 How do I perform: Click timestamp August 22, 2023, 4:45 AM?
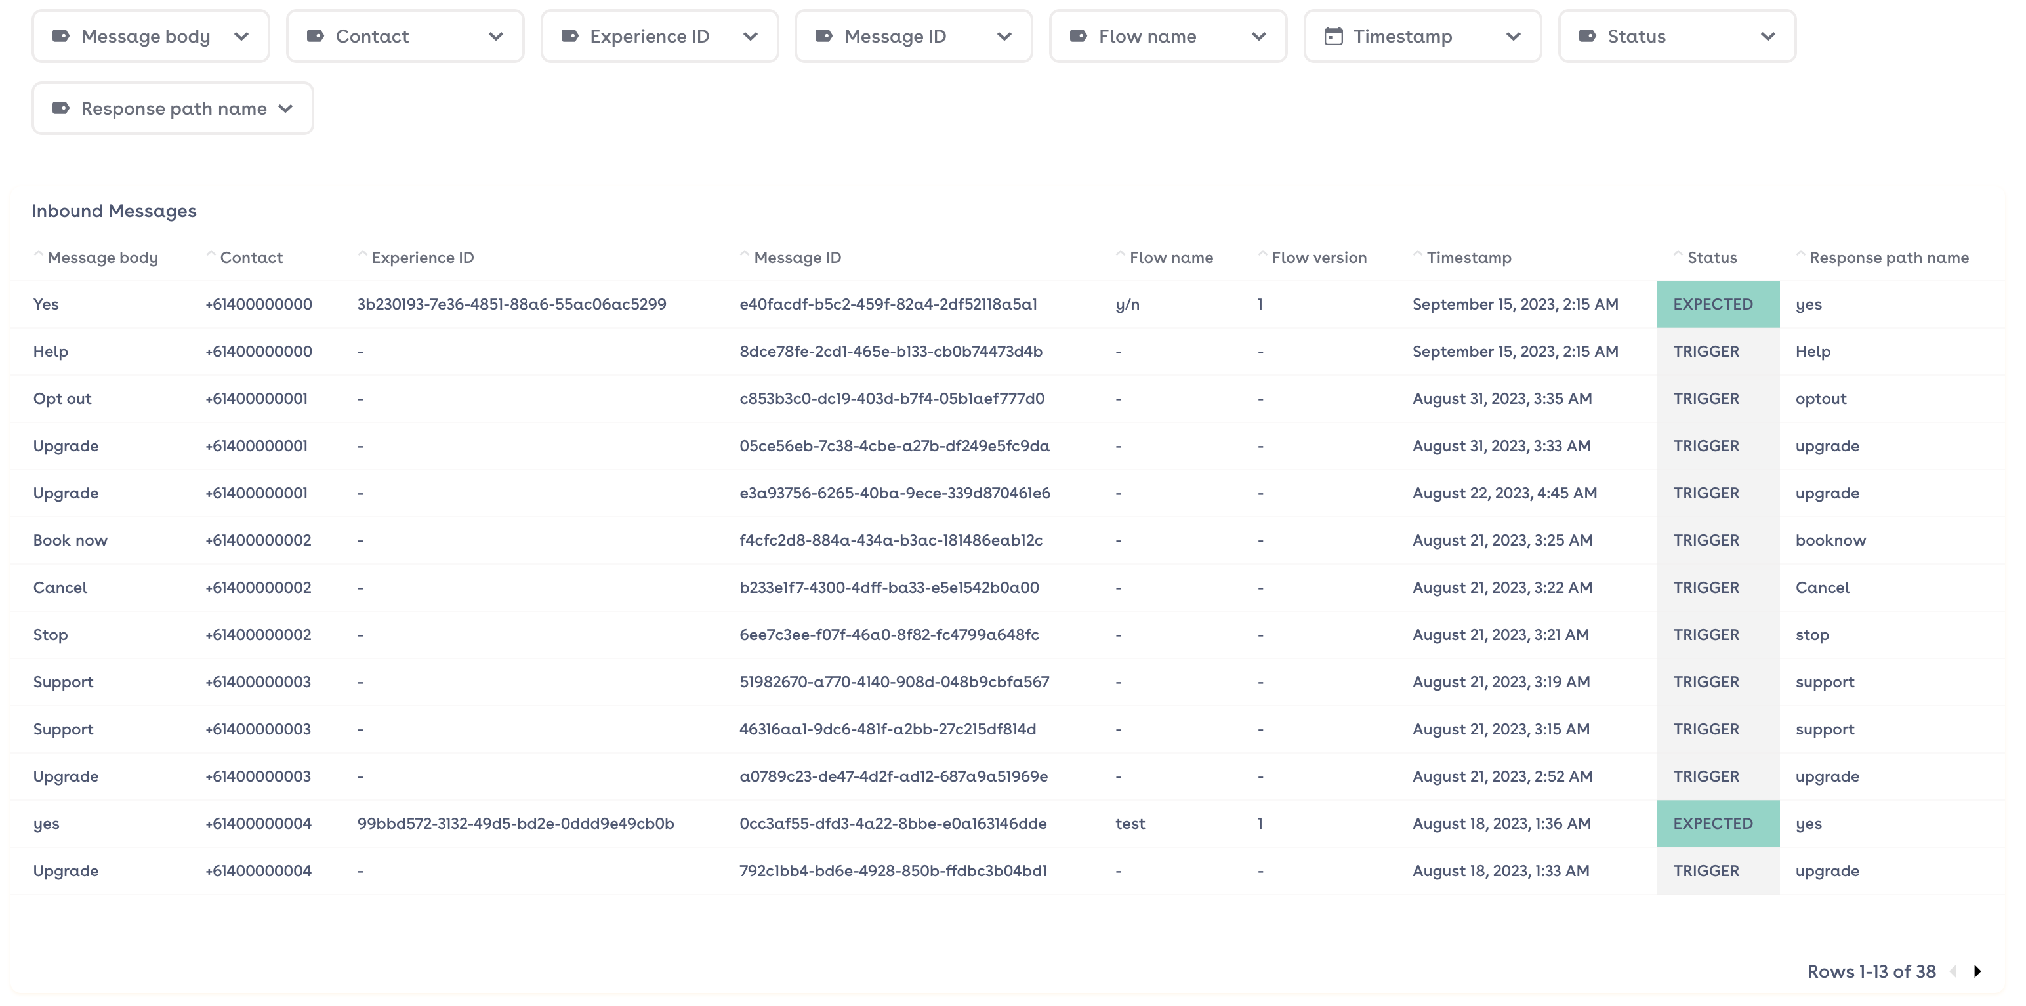tap(1504, 493)
